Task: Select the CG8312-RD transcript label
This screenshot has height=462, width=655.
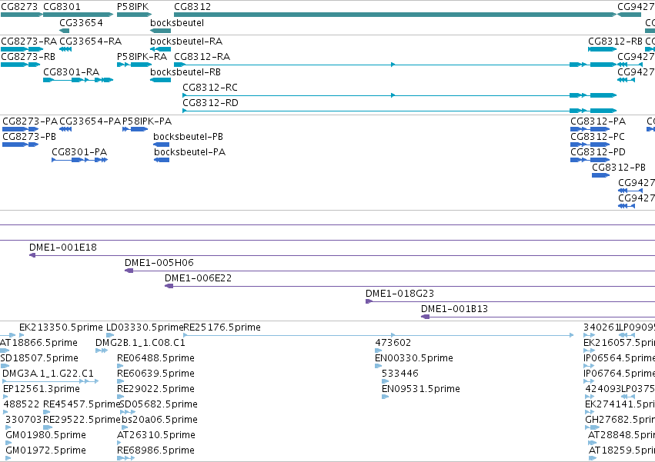Action: click(211, 103)
